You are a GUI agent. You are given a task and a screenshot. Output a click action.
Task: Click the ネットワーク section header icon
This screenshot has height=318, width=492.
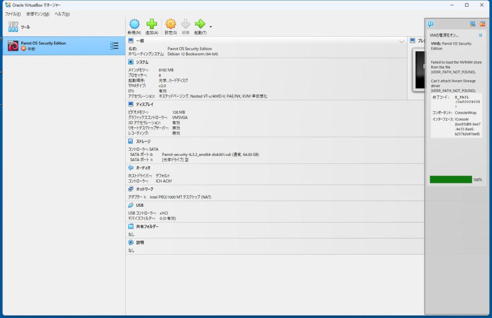(x=131, y=189)
